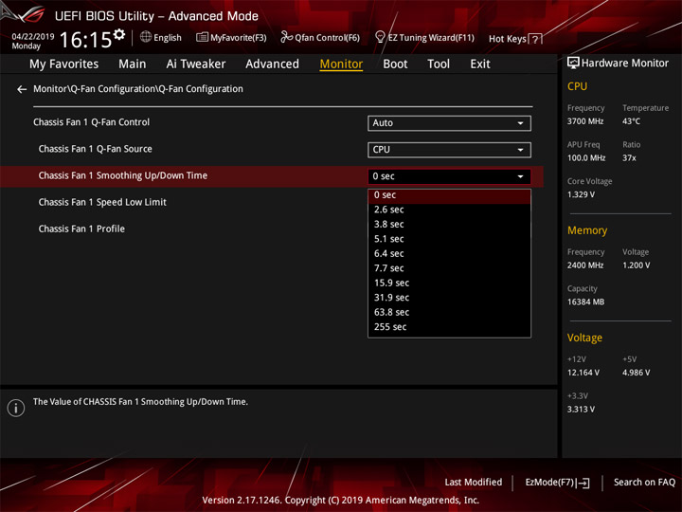Open the settings gear next to clock
The height and width of the screenshot is (512, 682).
[x=119, y=34]
